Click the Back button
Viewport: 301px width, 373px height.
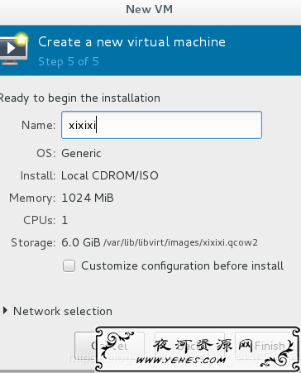tap(189, 346)
